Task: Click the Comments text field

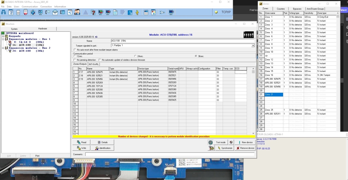Action: (170, 154)
